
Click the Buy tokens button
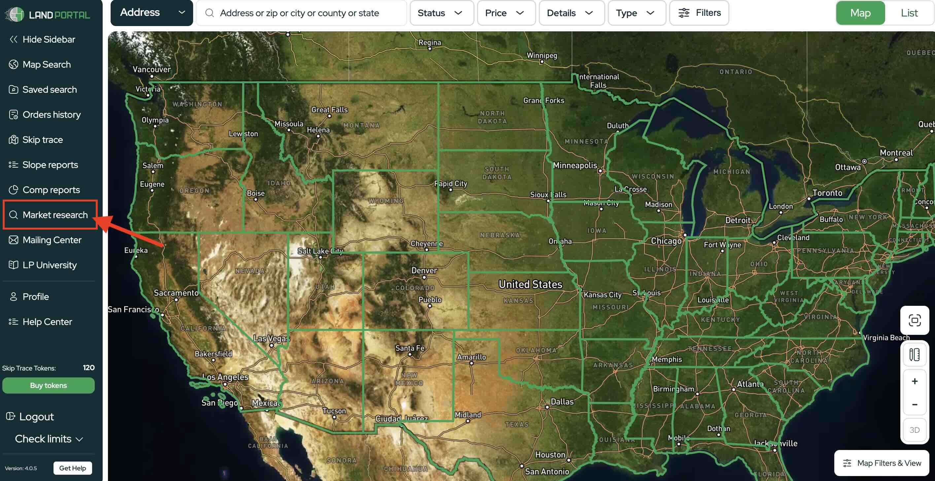(x=48, y=385)
